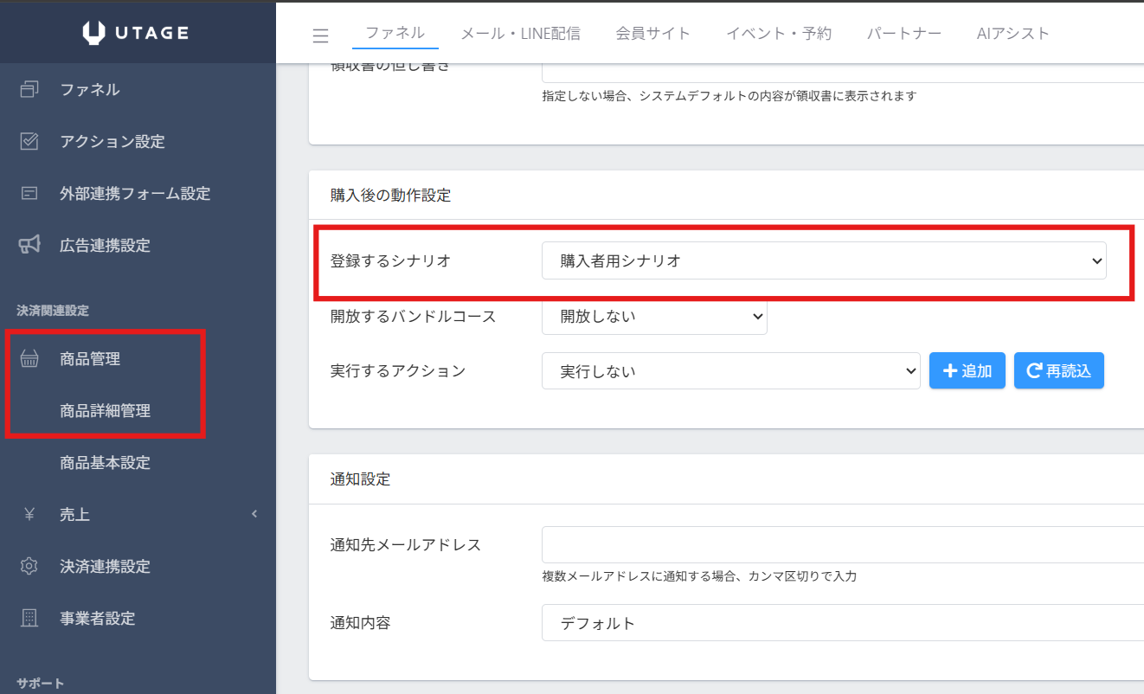The height and width of the screenshot is (694, 1144).
Task: Expand the 売上 sidebar menu
Action: [138, 514]
